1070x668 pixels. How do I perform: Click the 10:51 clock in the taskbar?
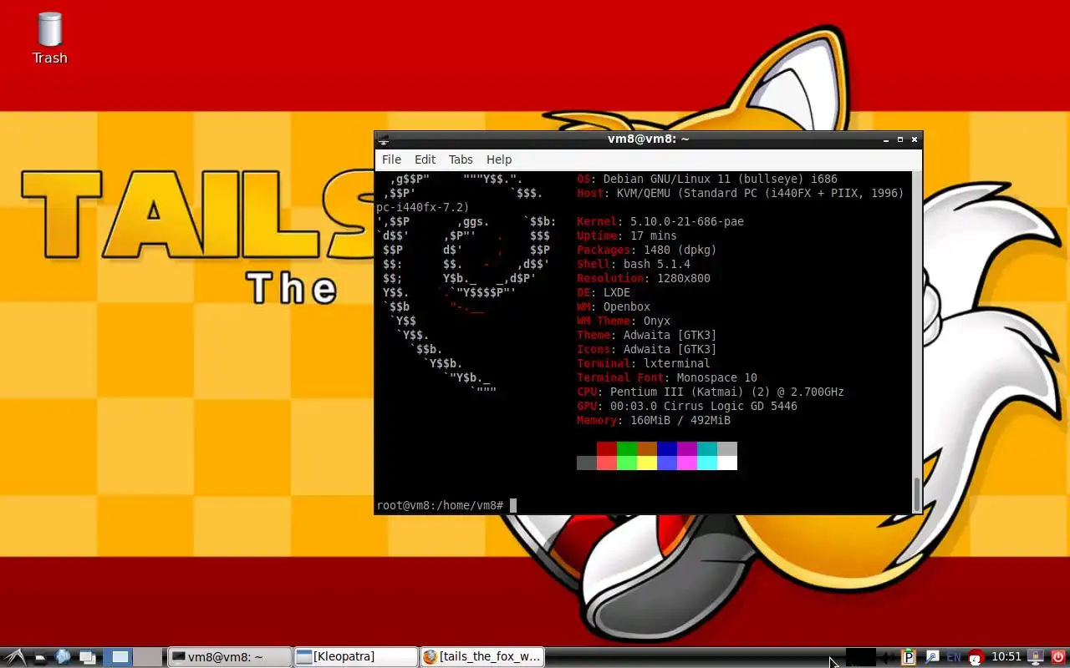coord(1006,657)
